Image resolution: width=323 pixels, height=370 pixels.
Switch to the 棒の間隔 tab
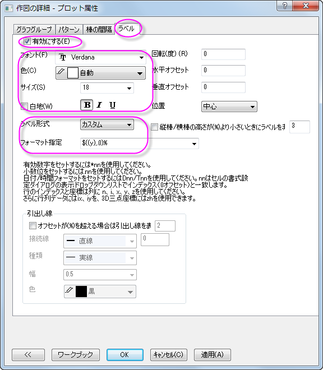coord(99,30)
